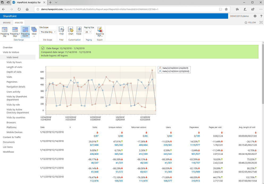Open the More date ranges menu
Image resolution: width=264 pixels, height=184 pixels.
(x=34, y=32)
